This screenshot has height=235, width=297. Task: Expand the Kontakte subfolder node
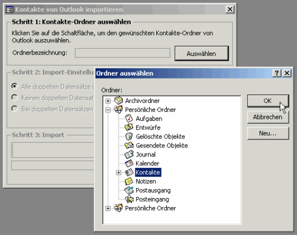[x=118, y=173]
